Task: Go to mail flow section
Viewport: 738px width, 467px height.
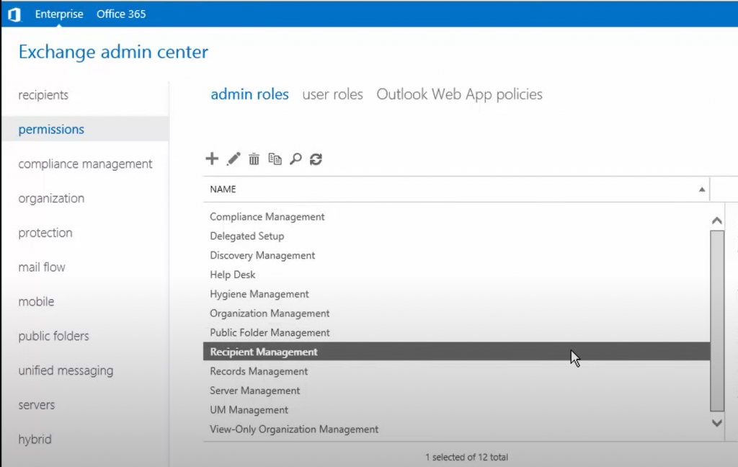Action: click(x=42, y=267)
